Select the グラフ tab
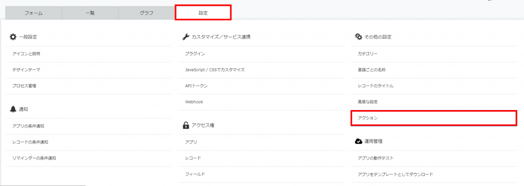Viewport: 524px width, 186px height. click(146, 13)
